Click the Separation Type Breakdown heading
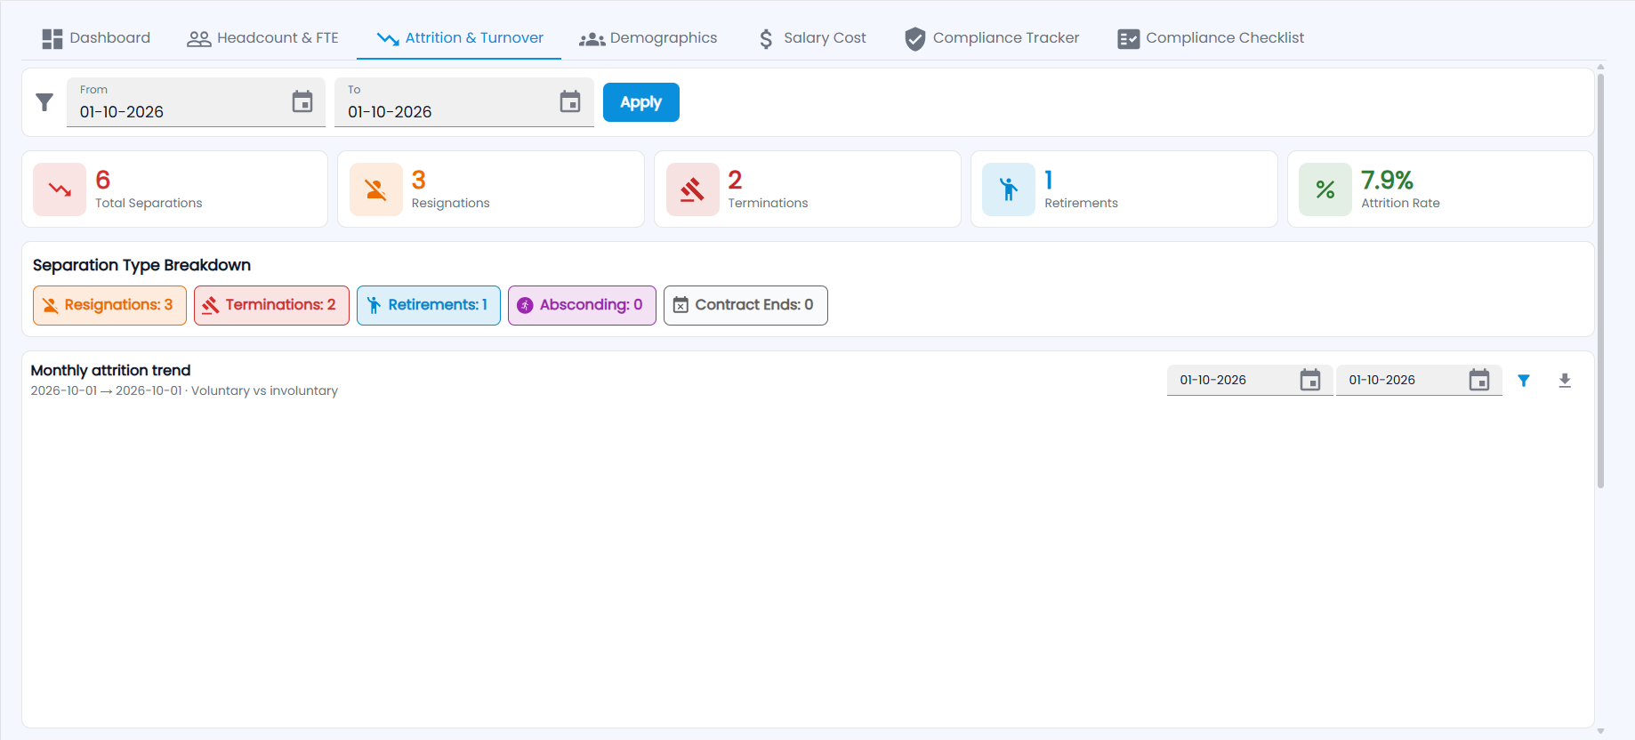 [141, 265]
